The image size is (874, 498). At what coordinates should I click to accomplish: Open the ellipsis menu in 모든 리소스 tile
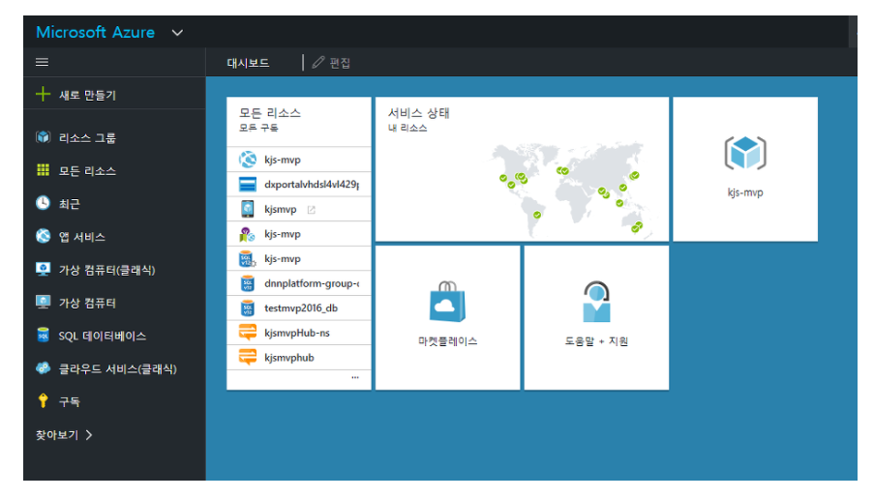pos(355,377)
